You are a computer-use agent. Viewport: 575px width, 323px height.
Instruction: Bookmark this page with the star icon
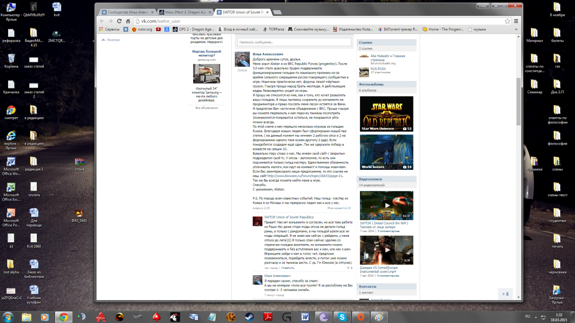(507, 21)
